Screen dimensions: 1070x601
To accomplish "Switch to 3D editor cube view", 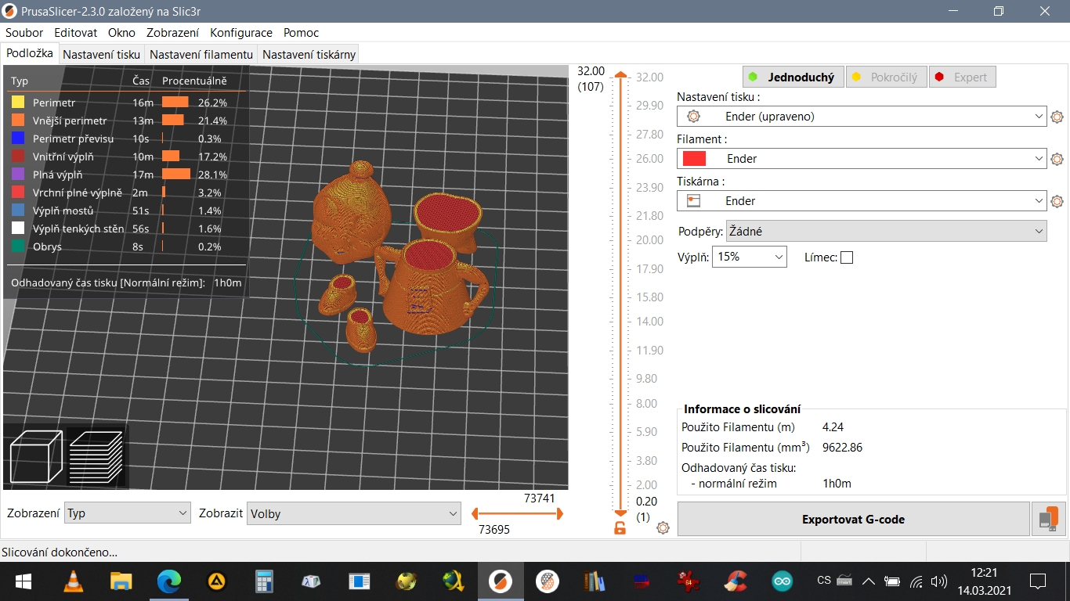I will click(35, 455).
